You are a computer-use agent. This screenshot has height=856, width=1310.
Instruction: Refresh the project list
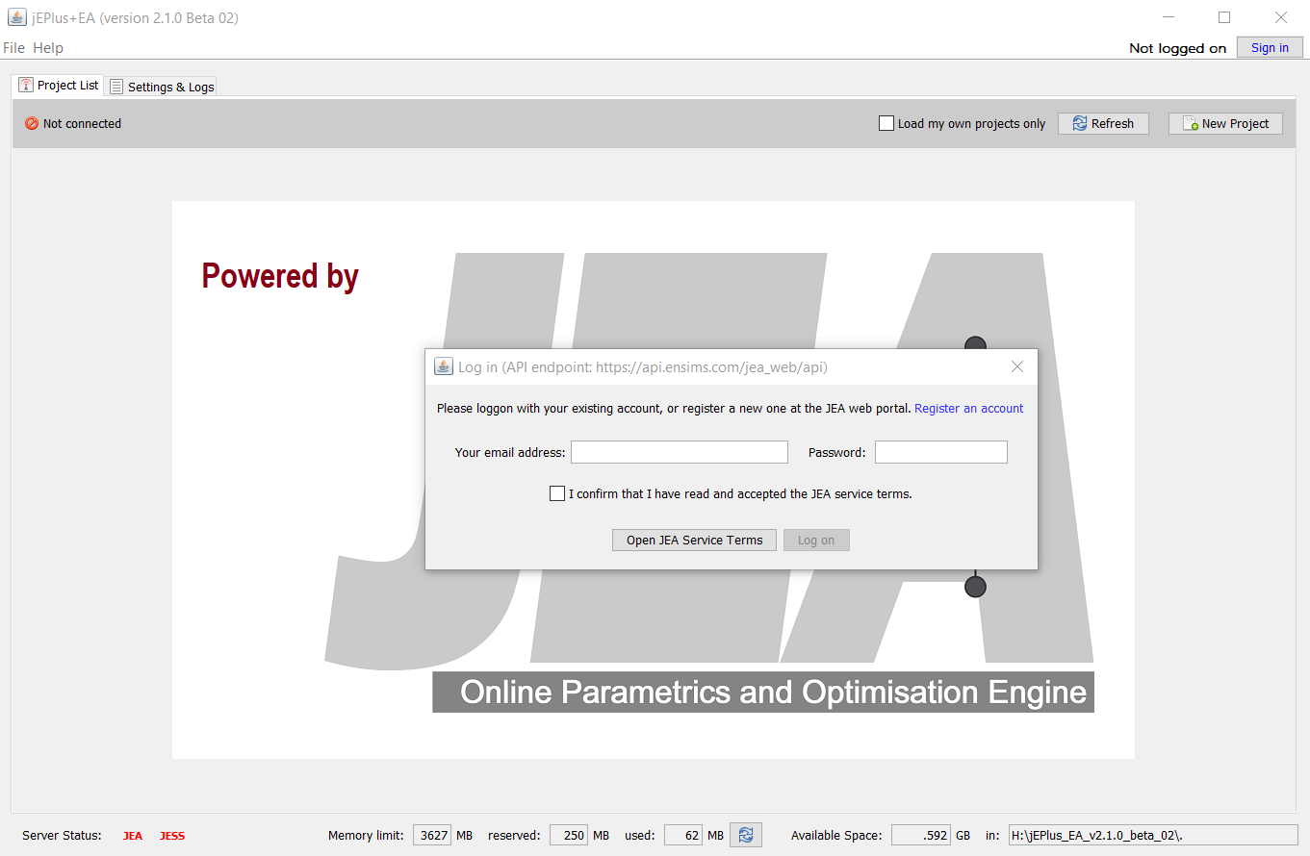1103,123
